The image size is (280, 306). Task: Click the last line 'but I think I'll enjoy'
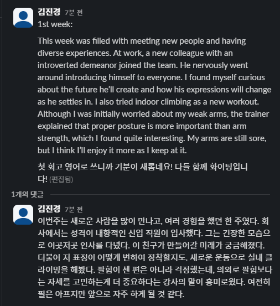(112, 151)
